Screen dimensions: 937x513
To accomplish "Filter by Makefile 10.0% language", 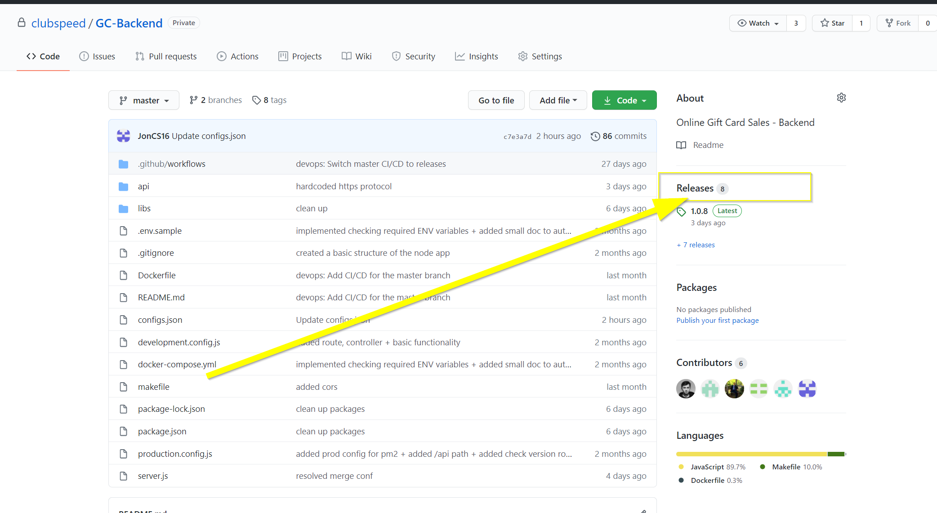I will 791,467.
